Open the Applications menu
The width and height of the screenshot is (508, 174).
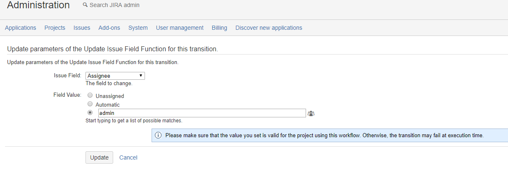(x=21, y=28)
